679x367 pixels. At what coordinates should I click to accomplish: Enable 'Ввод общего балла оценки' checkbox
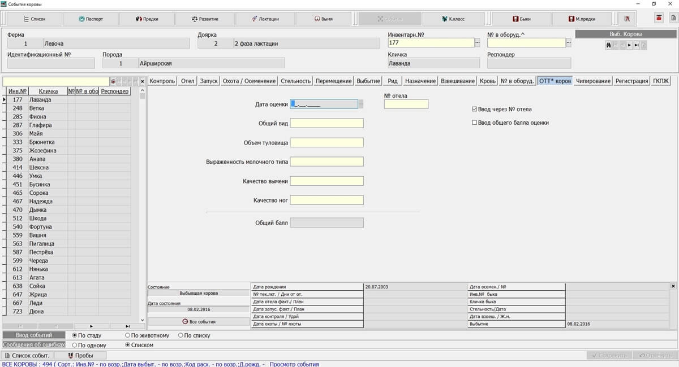click(474, 123)
